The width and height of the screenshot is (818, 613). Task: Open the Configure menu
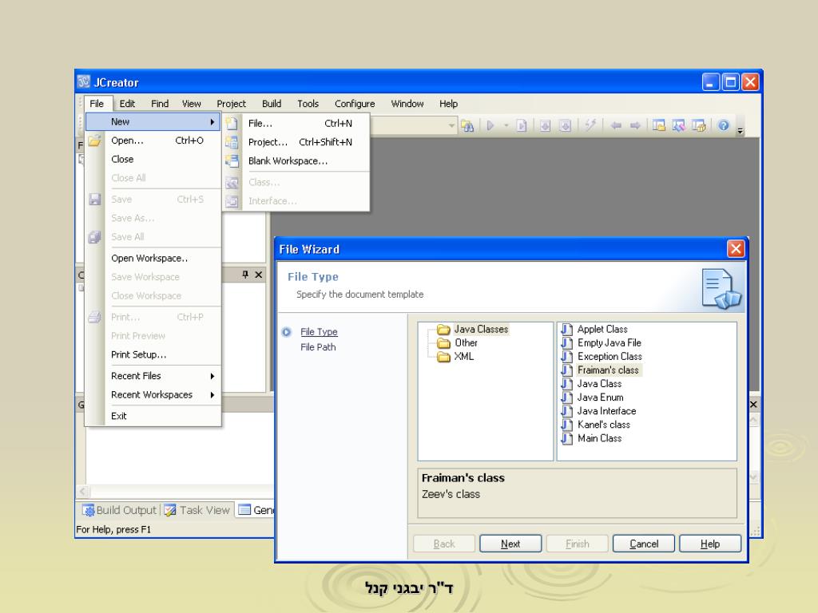(355, 104)
